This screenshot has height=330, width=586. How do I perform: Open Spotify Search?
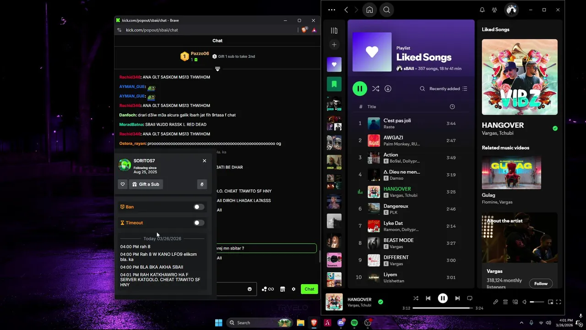(387, 10)
